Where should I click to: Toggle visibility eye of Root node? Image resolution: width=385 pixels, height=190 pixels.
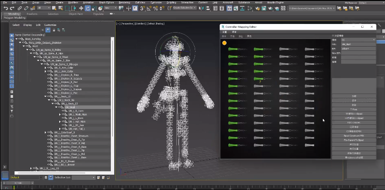pos(27,46)
